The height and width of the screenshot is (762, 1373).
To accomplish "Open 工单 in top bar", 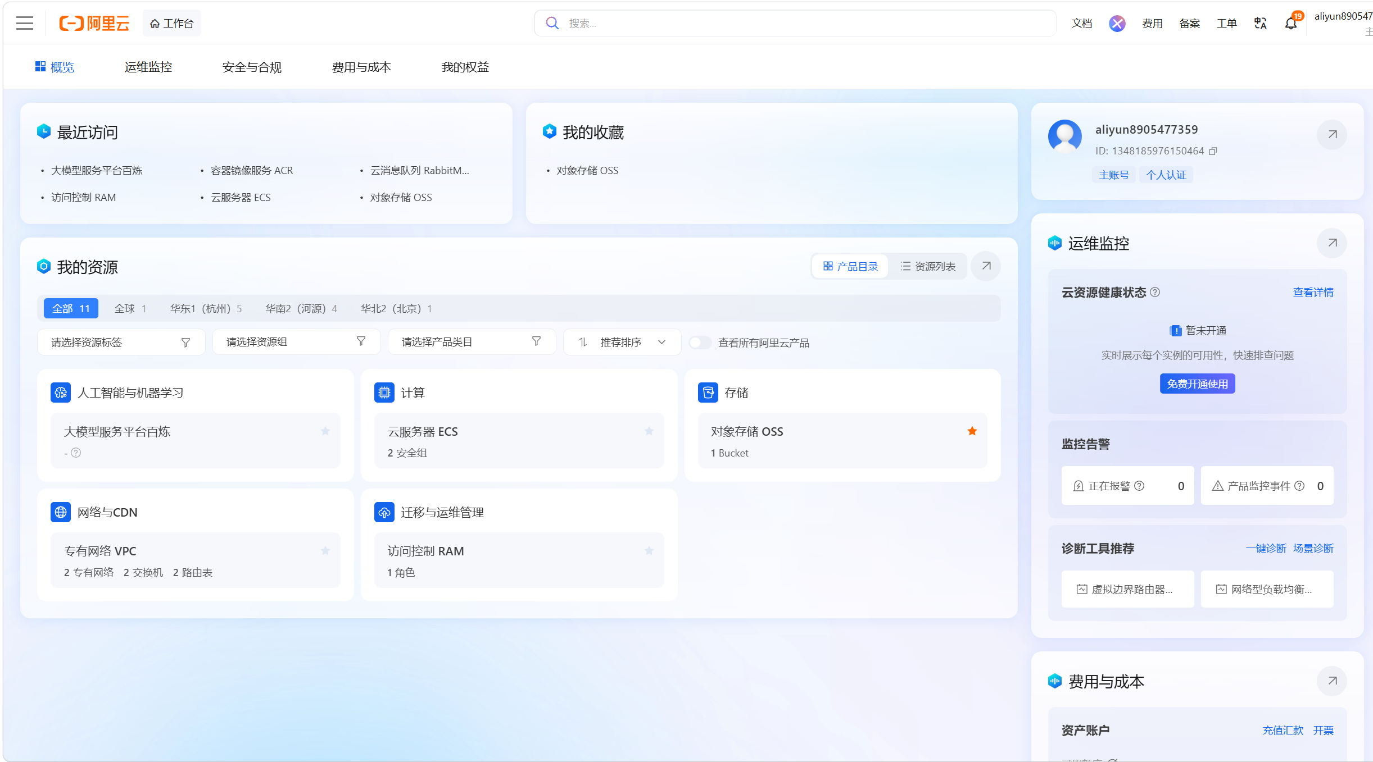I will pos(1227,23).
